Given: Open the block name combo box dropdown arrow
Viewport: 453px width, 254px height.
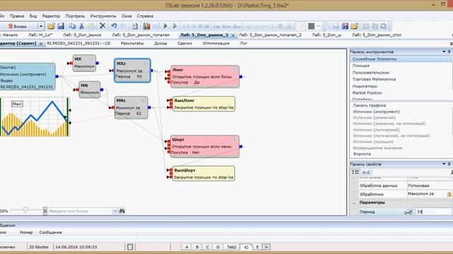Looking at the screenshot, I should [115, 211].
